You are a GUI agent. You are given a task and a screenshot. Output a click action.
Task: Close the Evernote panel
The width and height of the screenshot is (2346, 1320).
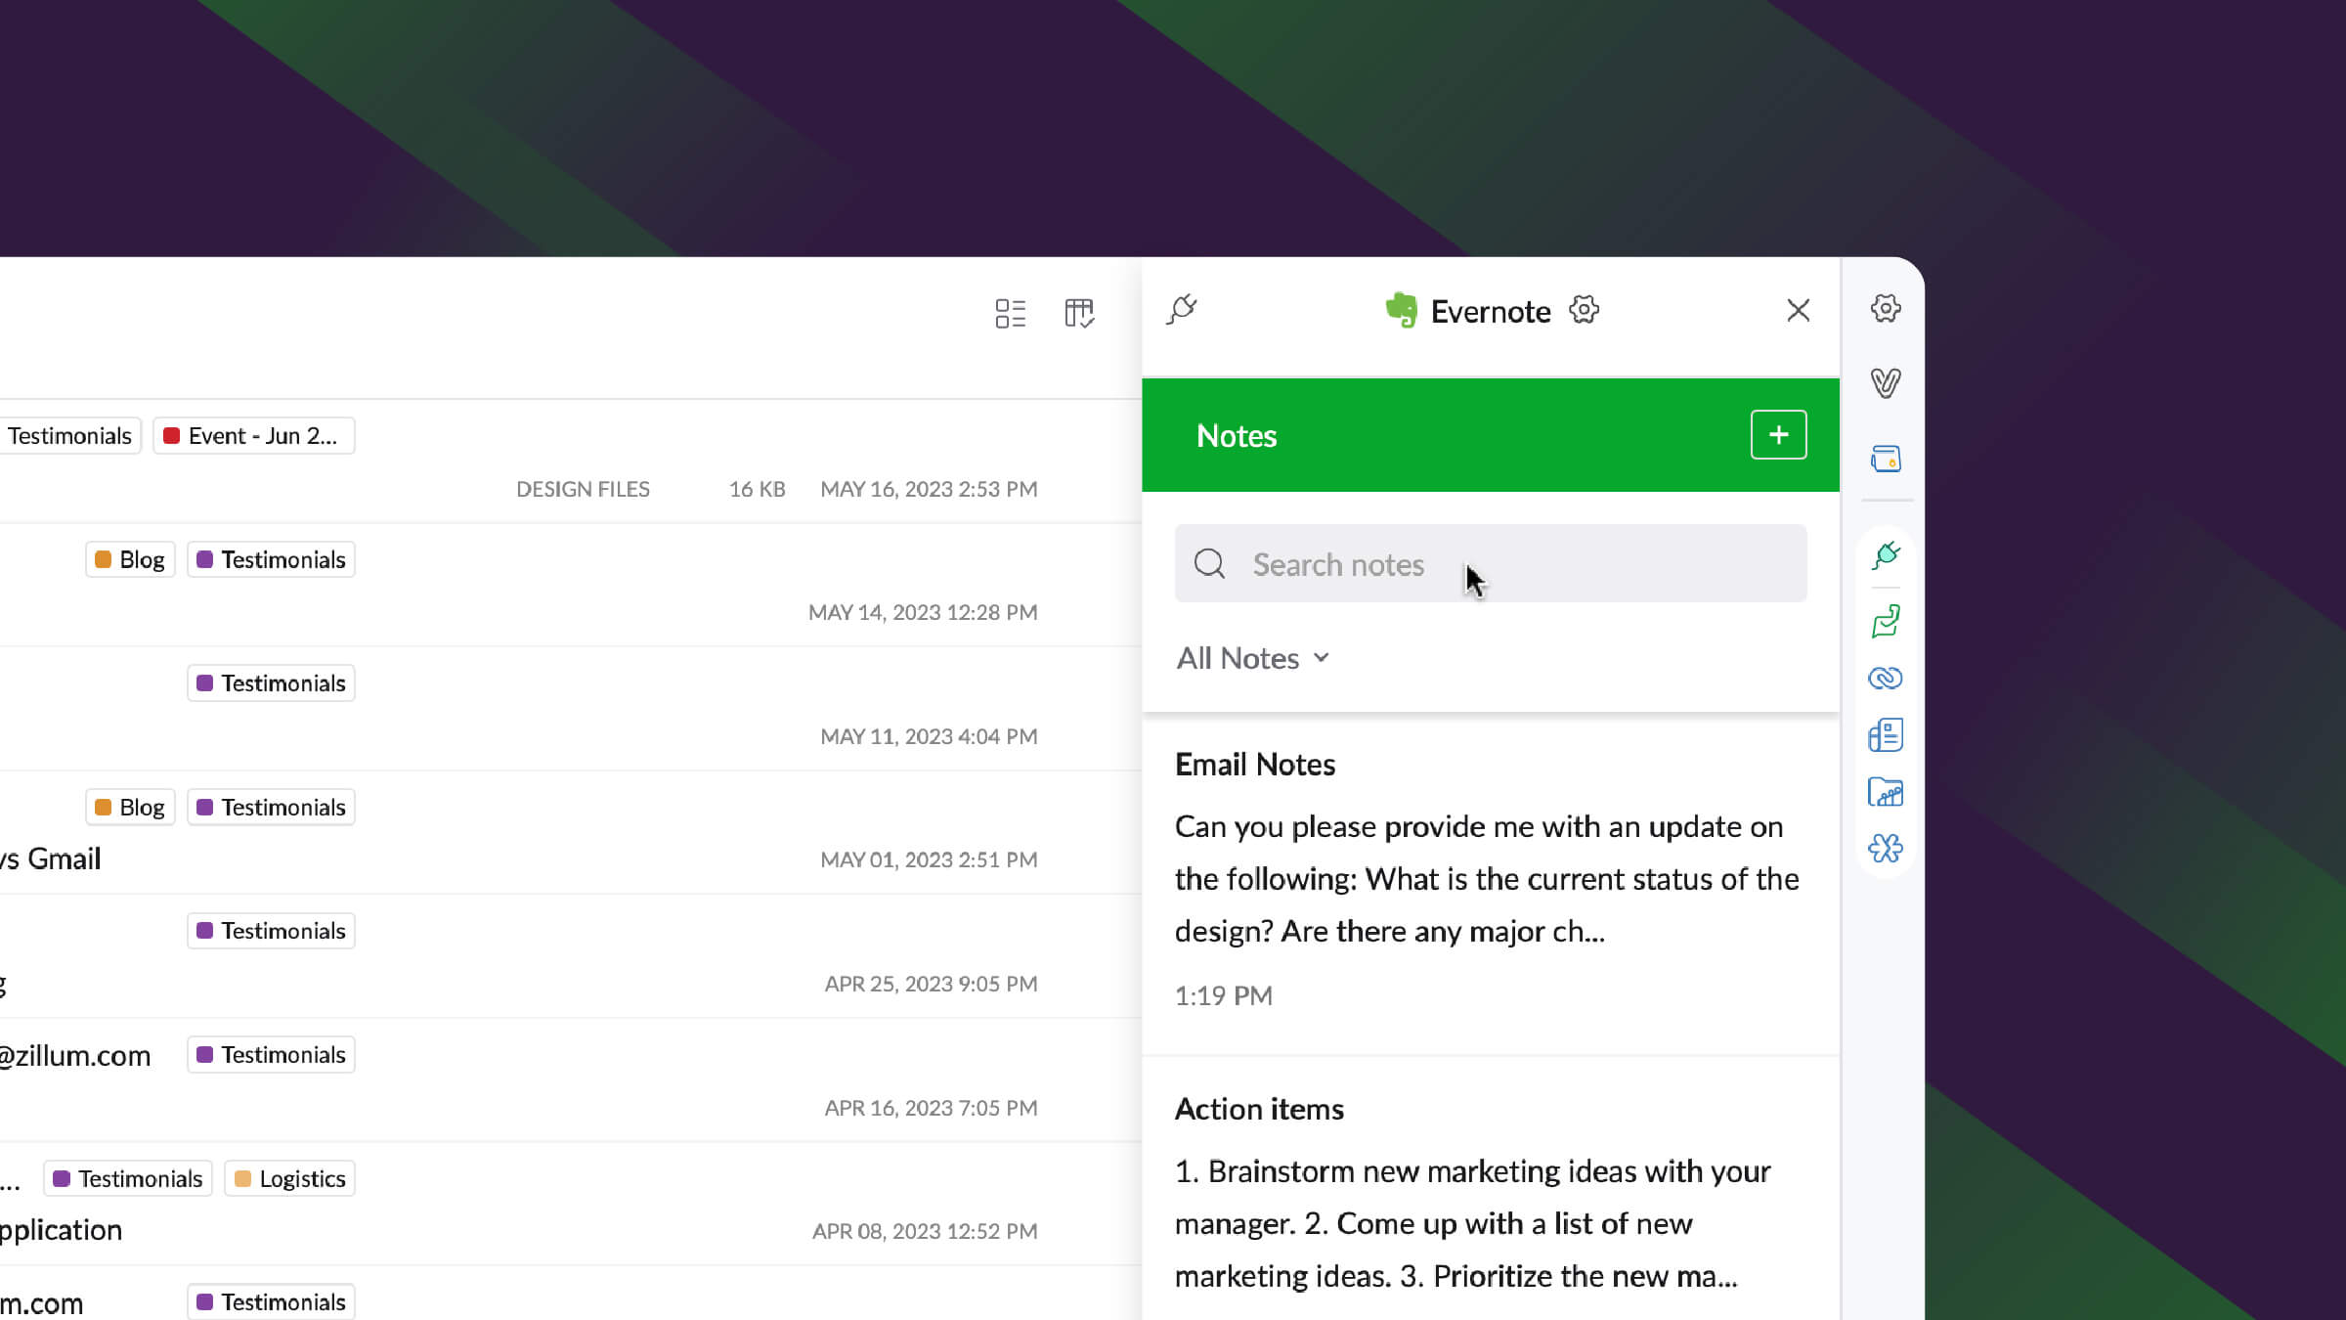click(1798, 310)
